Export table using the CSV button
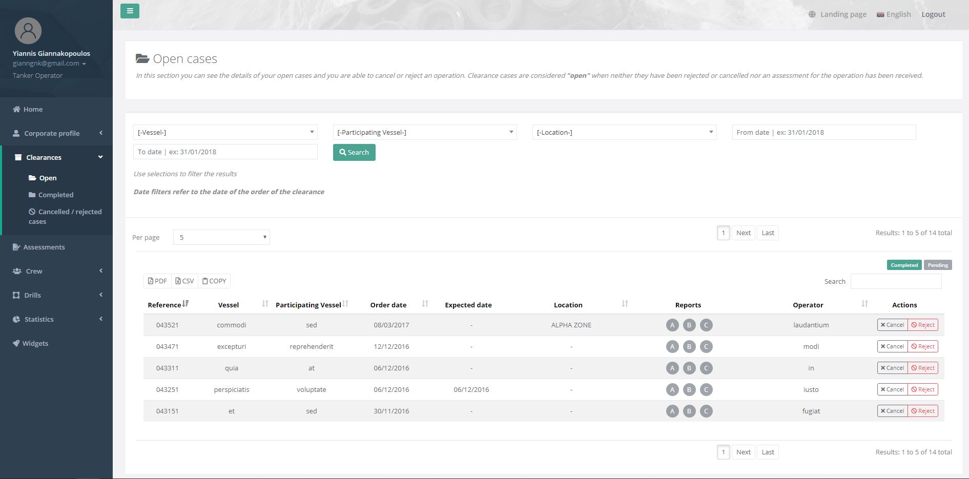The image size is (969, 479). (184, 281)
